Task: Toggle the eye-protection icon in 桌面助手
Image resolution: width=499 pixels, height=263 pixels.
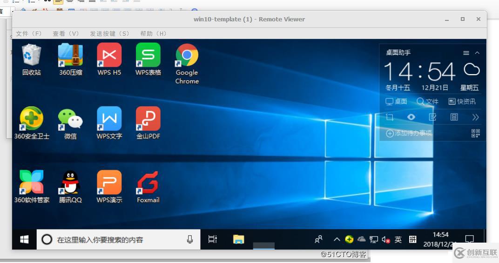Action: pos(411,117)
